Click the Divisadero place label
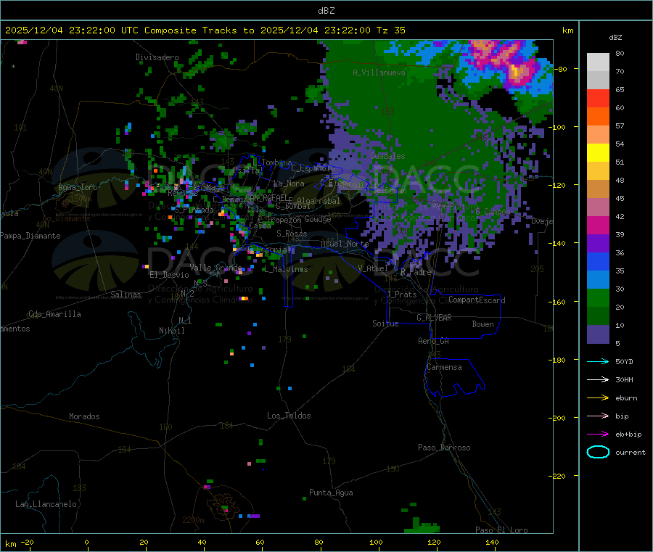 pyautogui.click(x=157, y=57)
